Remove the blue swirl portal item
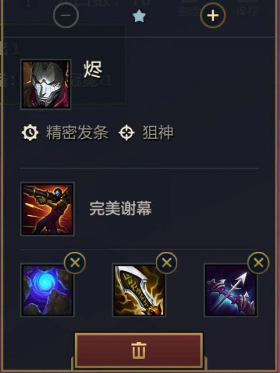This screenshot has width=280, height=373. (75, 263)
